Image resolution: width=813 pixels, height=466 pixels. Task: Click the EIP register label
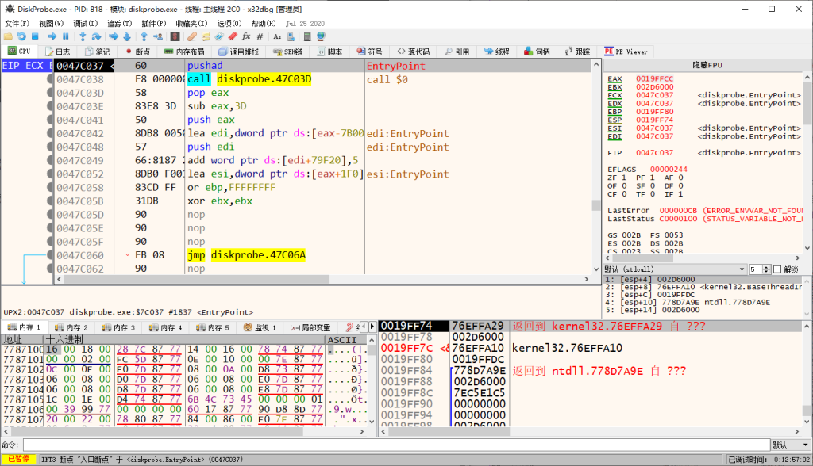[x=615, y=153]
